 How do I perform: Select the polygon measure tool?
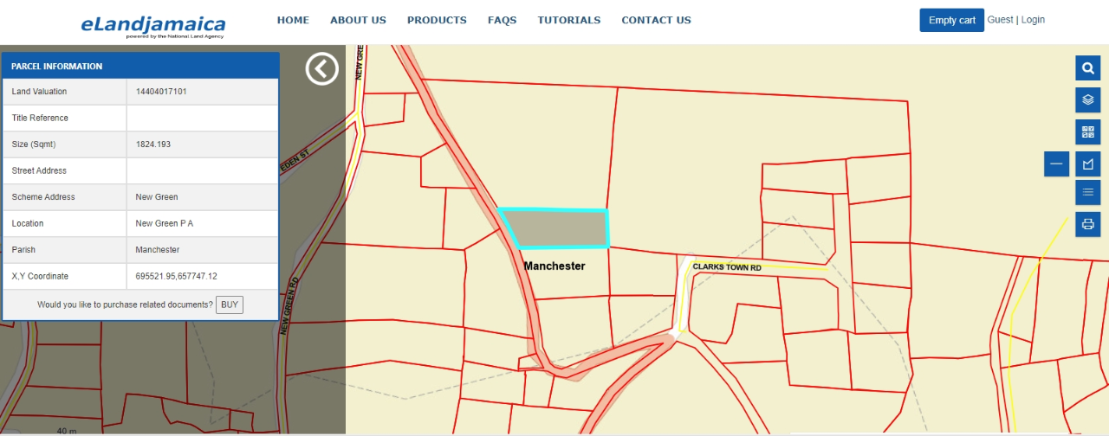point(1087,163)
